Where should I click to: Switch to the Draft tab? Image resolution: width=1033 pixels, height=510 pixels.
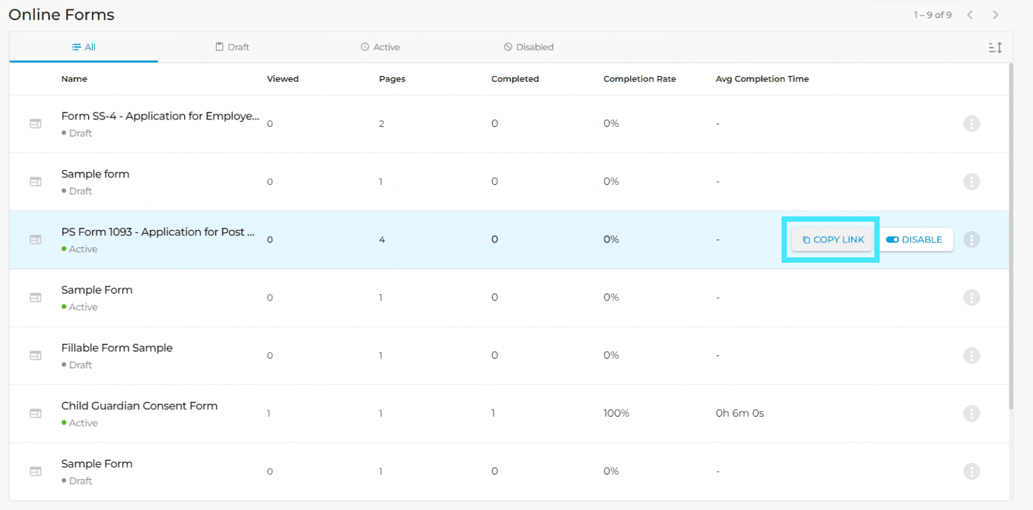232,47
